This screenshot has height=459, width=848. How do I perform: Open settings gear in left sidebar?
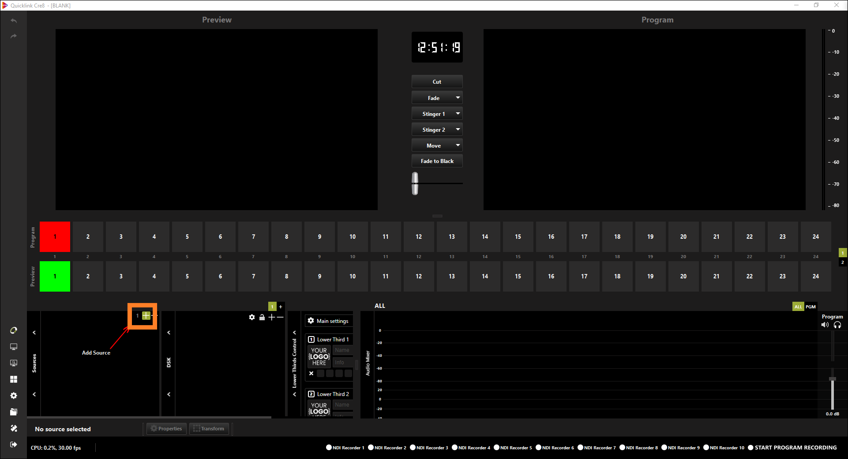(x=14, y=396)
